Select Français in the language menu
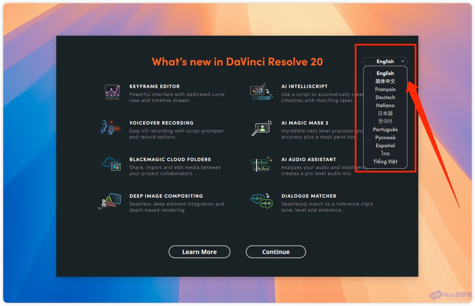 pyautogui.click(x=385, y=90)
